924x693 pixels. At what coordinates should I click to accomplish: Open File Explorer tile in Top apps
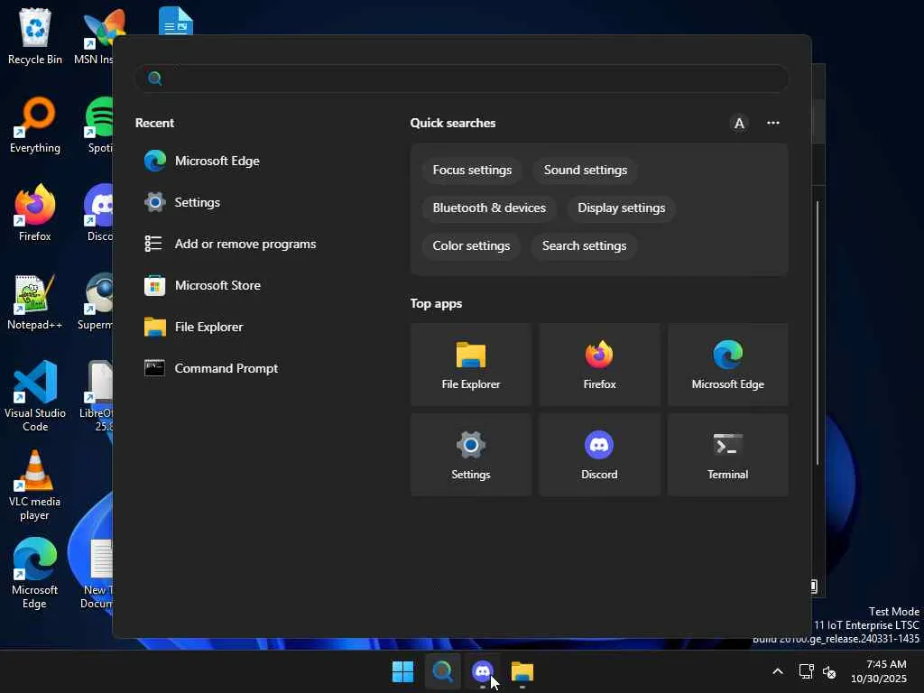471,365
